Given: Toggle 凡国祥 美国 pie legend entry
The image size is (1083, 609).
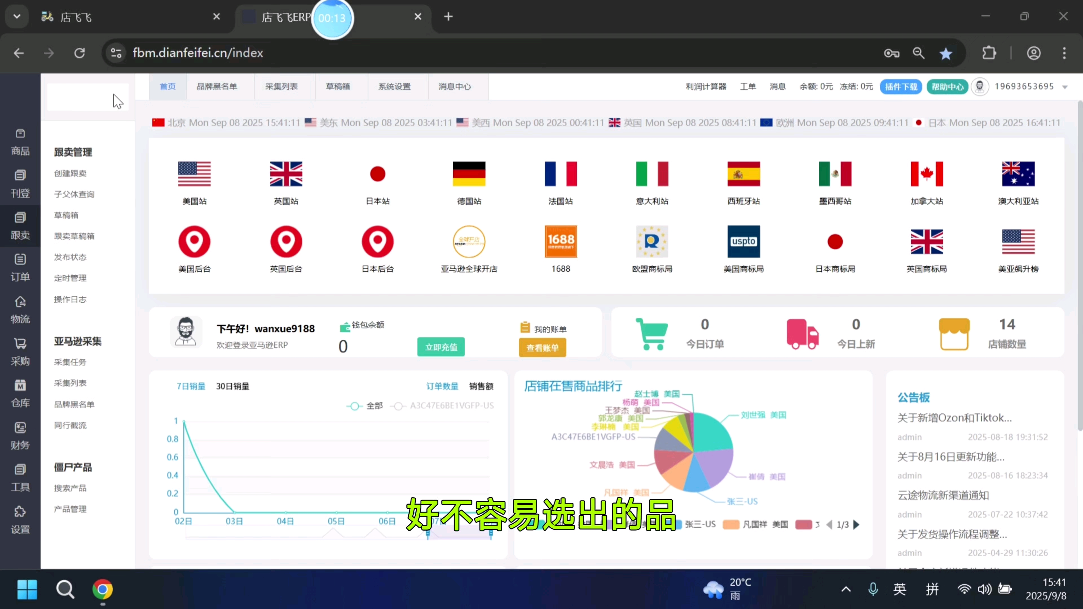Looking at the screenshot, I should [756, 524].
